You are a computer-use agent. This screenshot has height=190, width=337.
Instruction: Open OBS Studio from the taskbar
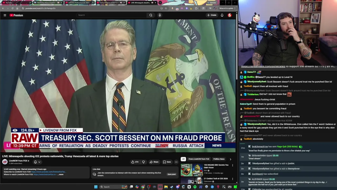[x=149, y=187]
